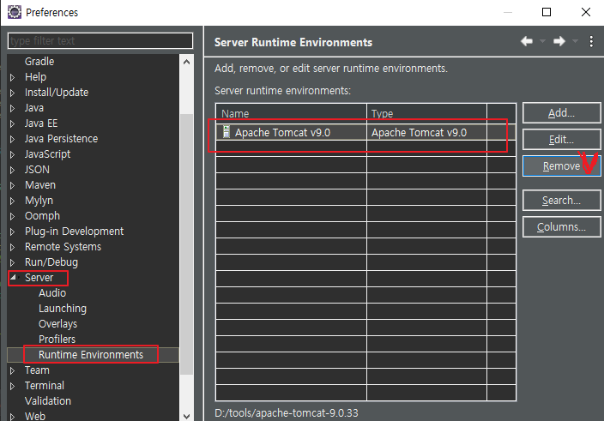Select the Help preferences category

tap(35, 76)
